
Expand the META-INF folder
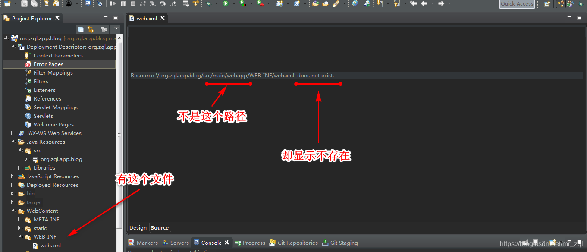tap(19, 219)
